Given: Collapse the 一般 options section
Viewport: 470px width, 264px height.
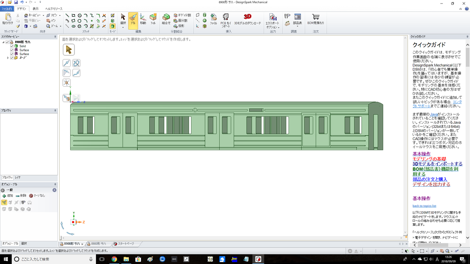Looking at the screenshot, I should 55,190.
